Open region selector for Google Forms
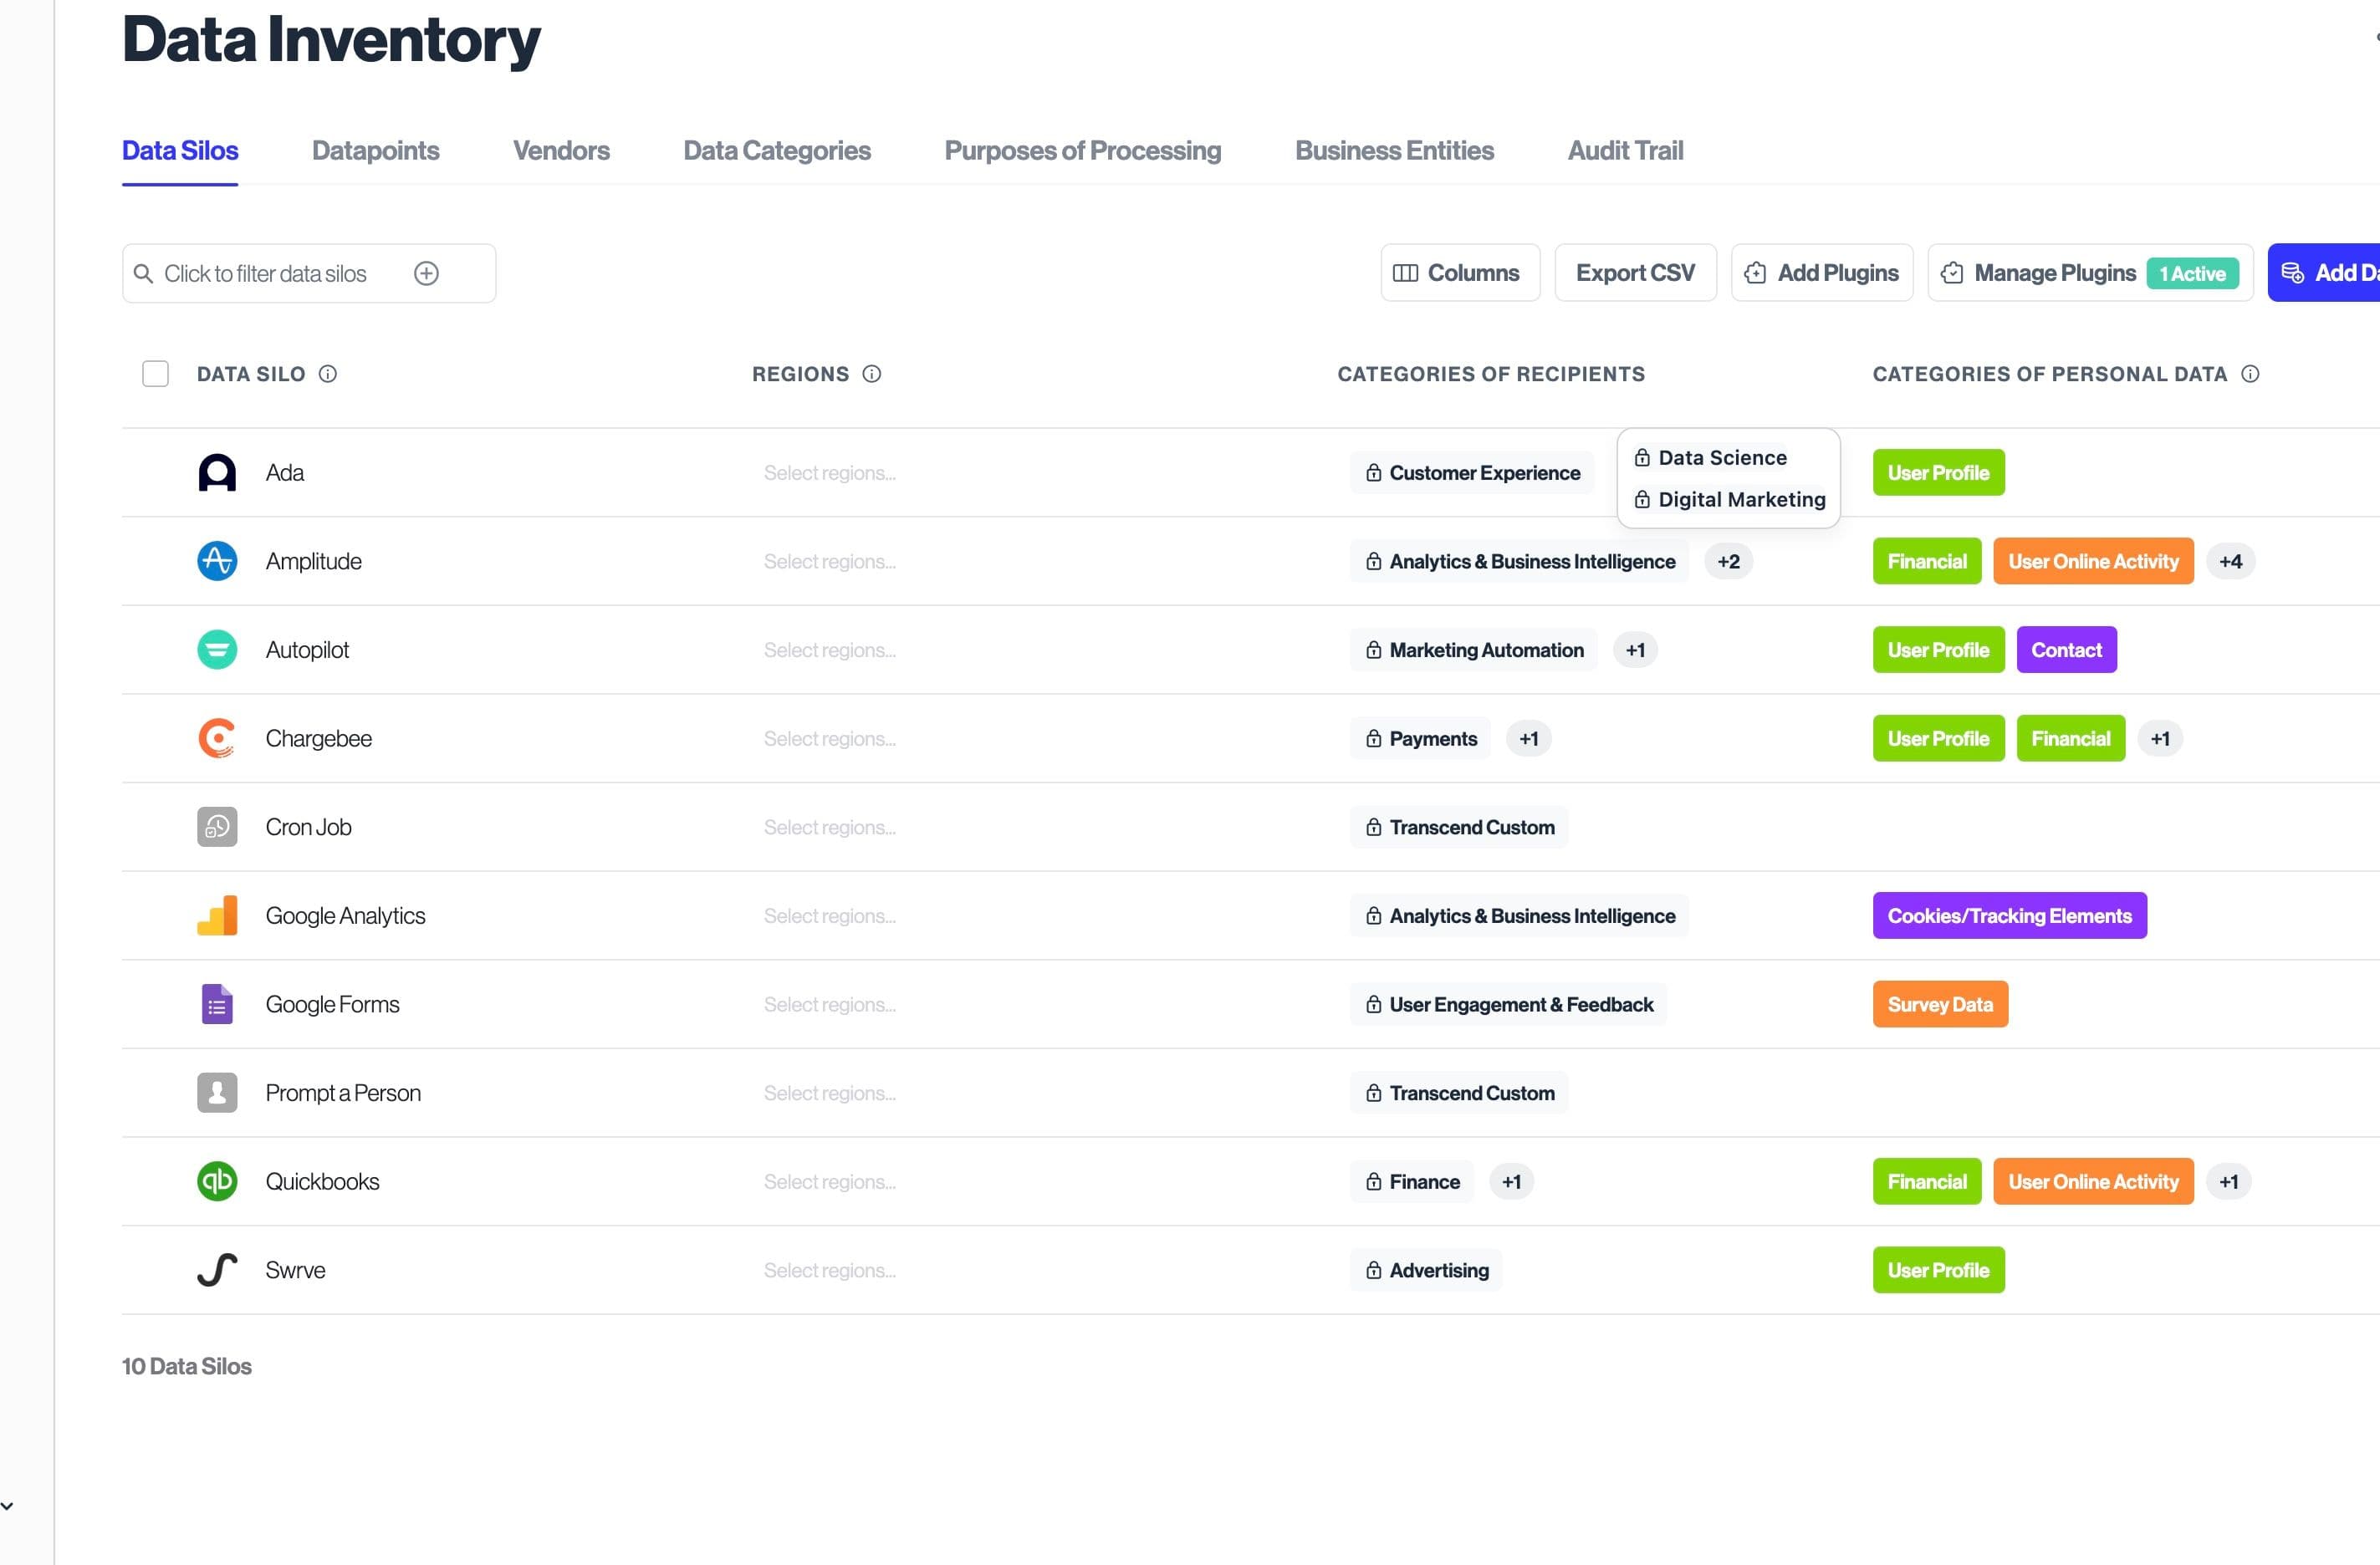Screen dimensions: 2380x1565 (829, 1005)
